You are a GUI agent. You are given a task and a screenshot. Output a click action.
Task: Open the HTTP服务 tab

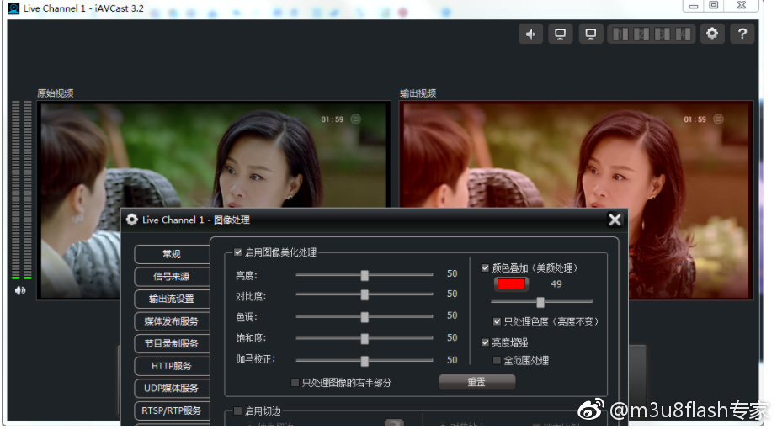click(x=172, y=366)
